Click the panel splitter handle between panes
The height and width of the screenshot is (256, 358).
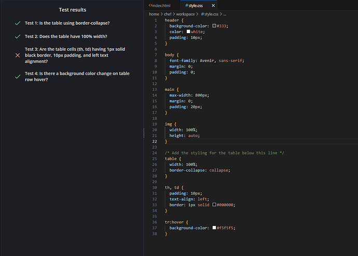tap(144, 133)
